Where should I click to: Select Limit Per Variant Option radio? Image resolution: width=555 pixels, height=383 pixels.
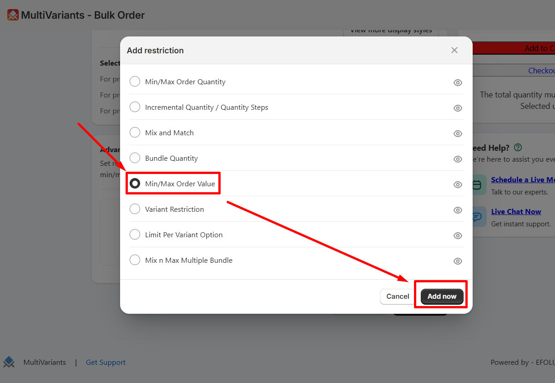coord(135,235)
